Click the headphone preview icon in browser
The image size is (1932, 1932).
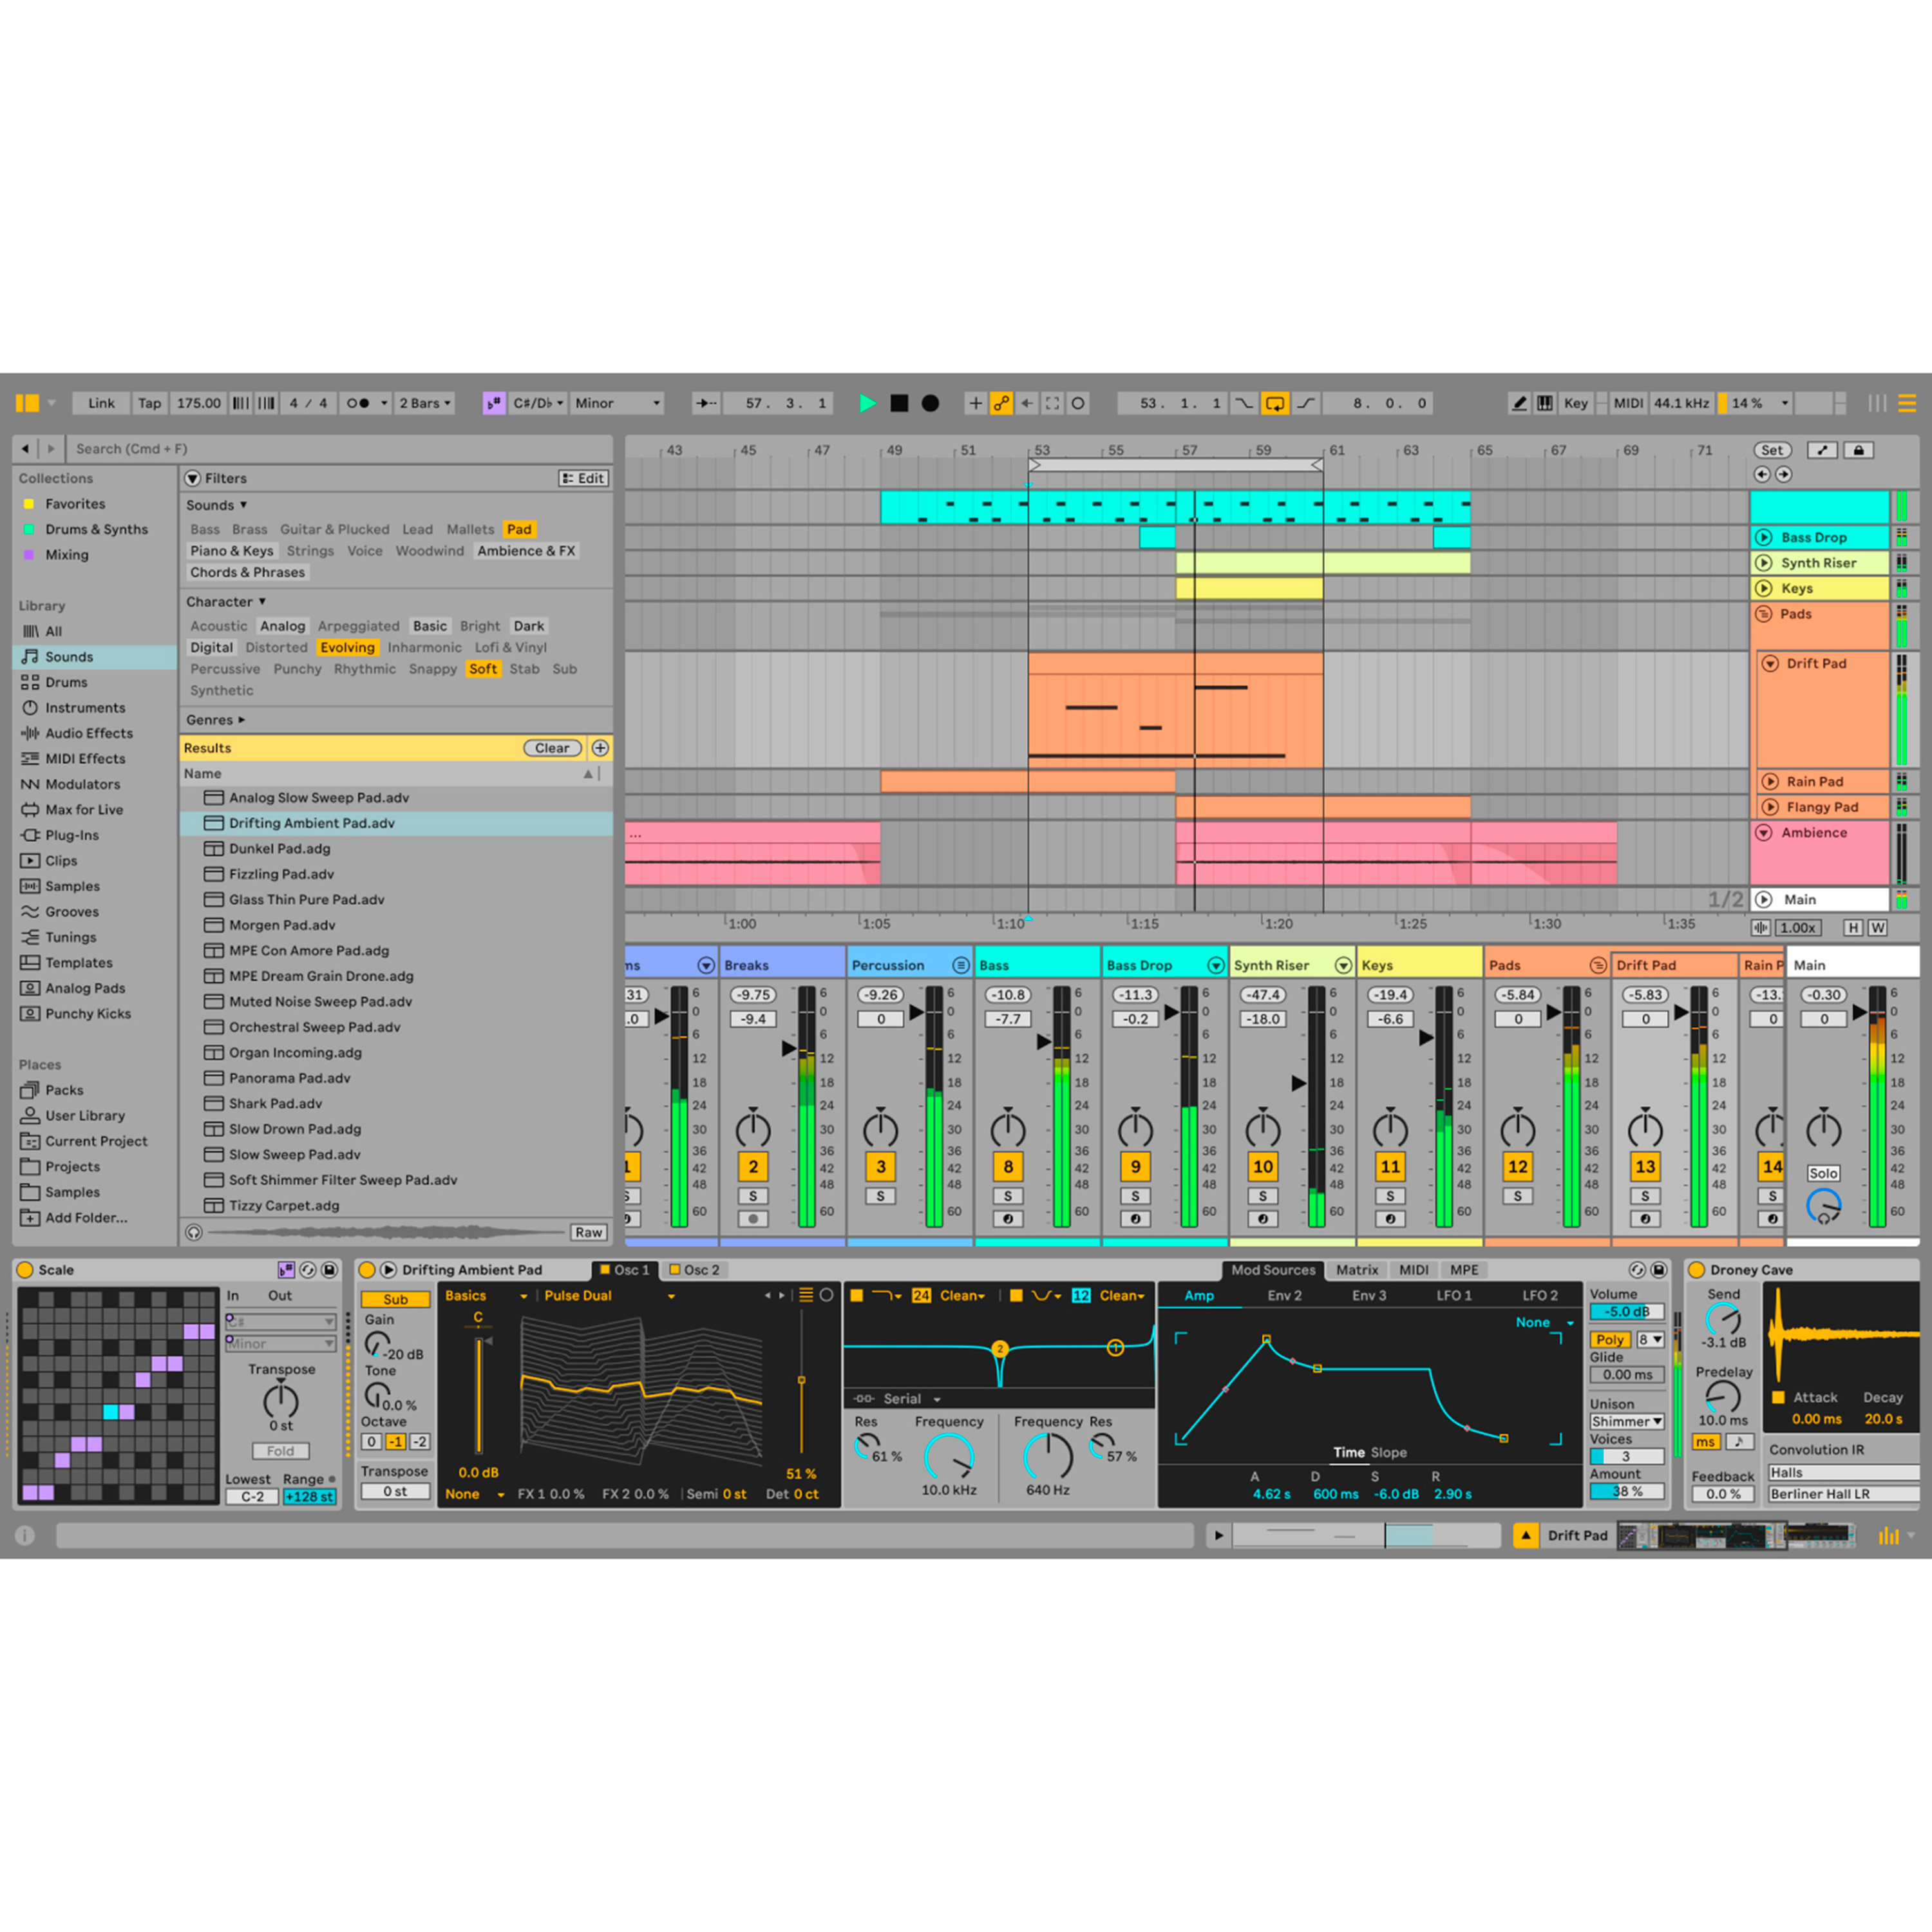click(x=194, y=1232)
